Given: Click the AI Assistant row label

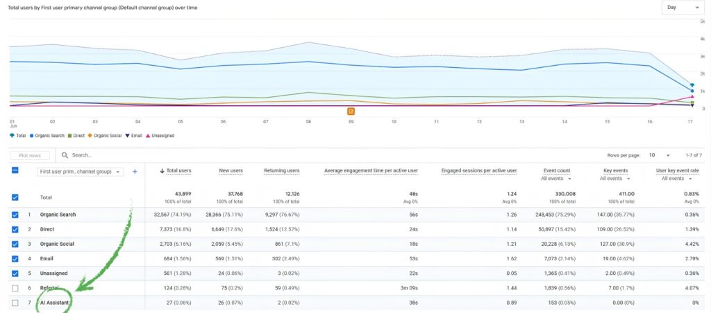Looking at the screenshot, I should pyautogui.click(x=53, y=303).
